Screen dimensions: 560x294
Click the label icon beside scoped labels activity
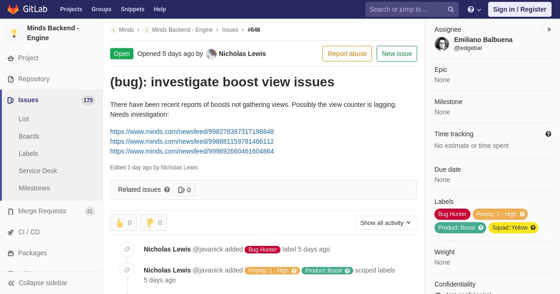pos(127,270)
